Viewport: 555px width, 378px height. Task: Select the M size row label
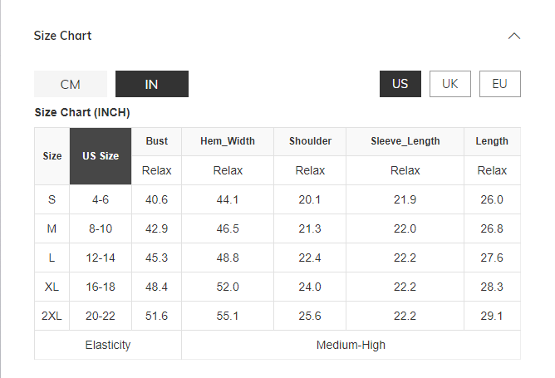[x=52, y=228]
